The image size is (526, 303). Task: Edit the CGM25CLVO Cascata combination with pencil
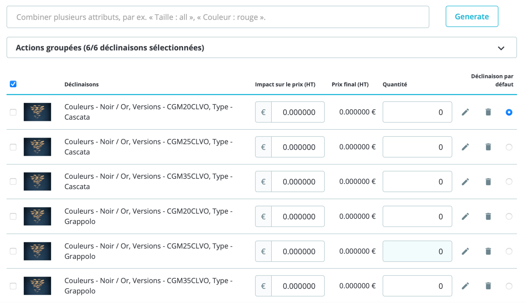(x=465, y=147)
